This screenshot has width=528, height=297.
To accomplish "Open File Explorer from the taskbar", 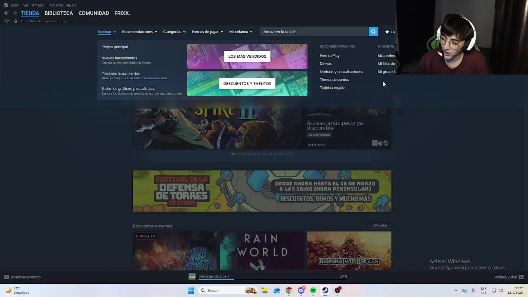I will pos(264,290).
